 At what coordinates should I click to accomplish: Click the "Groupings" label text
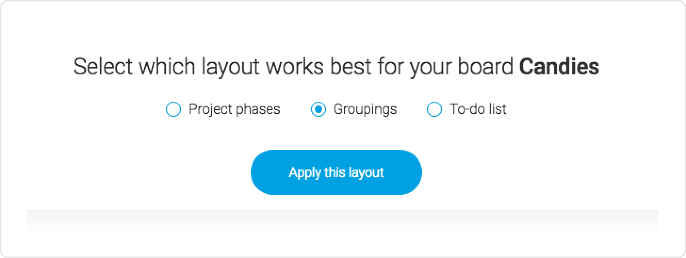click(365, 109)
